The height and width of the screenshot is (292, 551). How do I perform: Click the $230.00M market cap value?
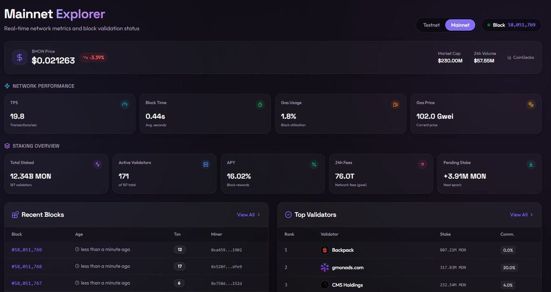point(450,61)
